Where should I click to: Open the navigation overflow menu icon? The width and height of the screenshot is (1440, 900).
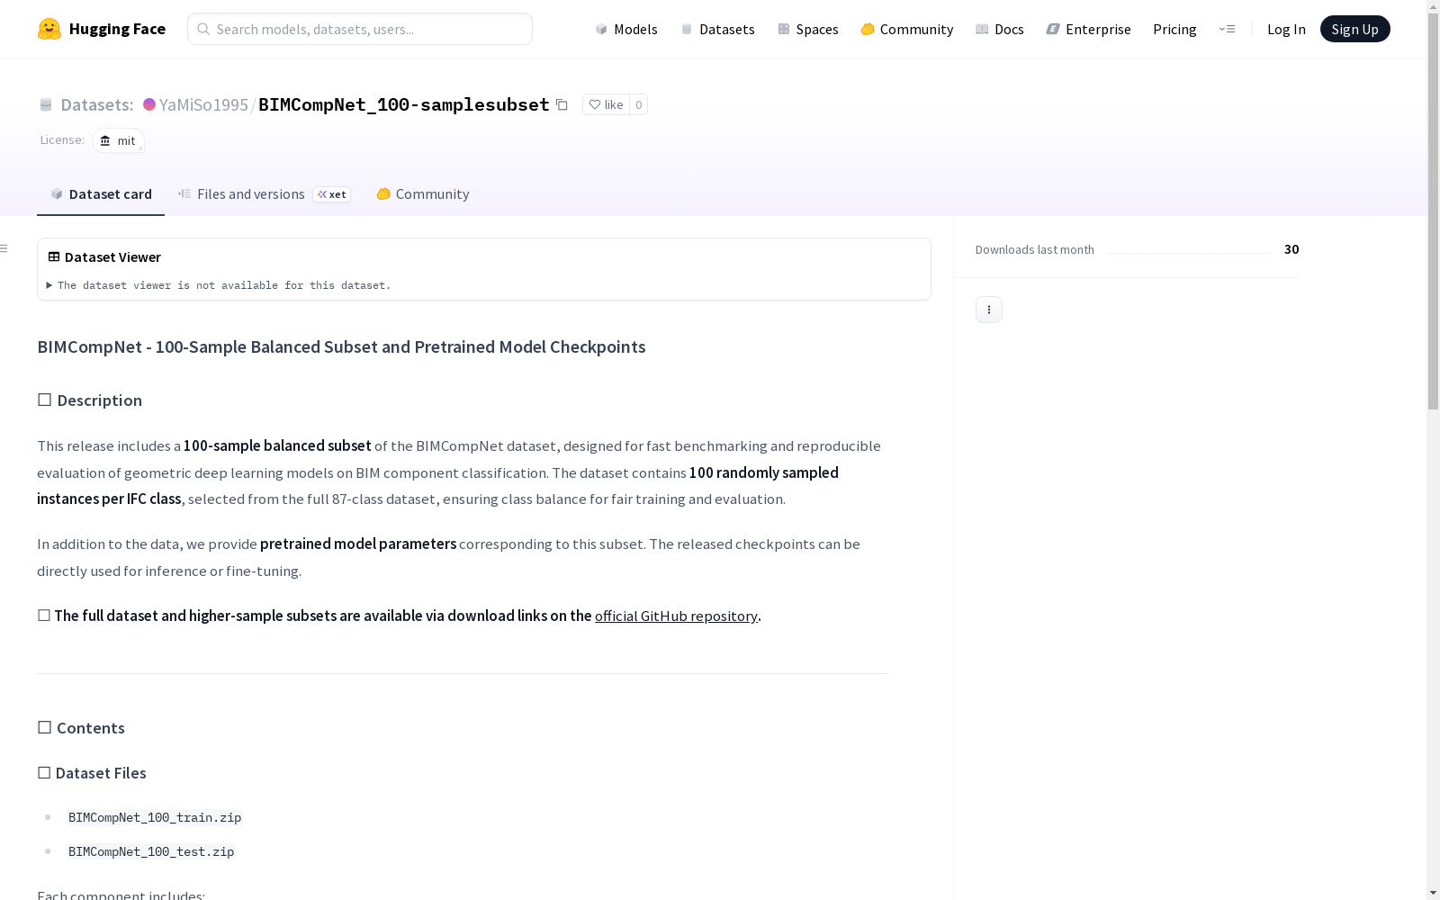coord(1227,29)
